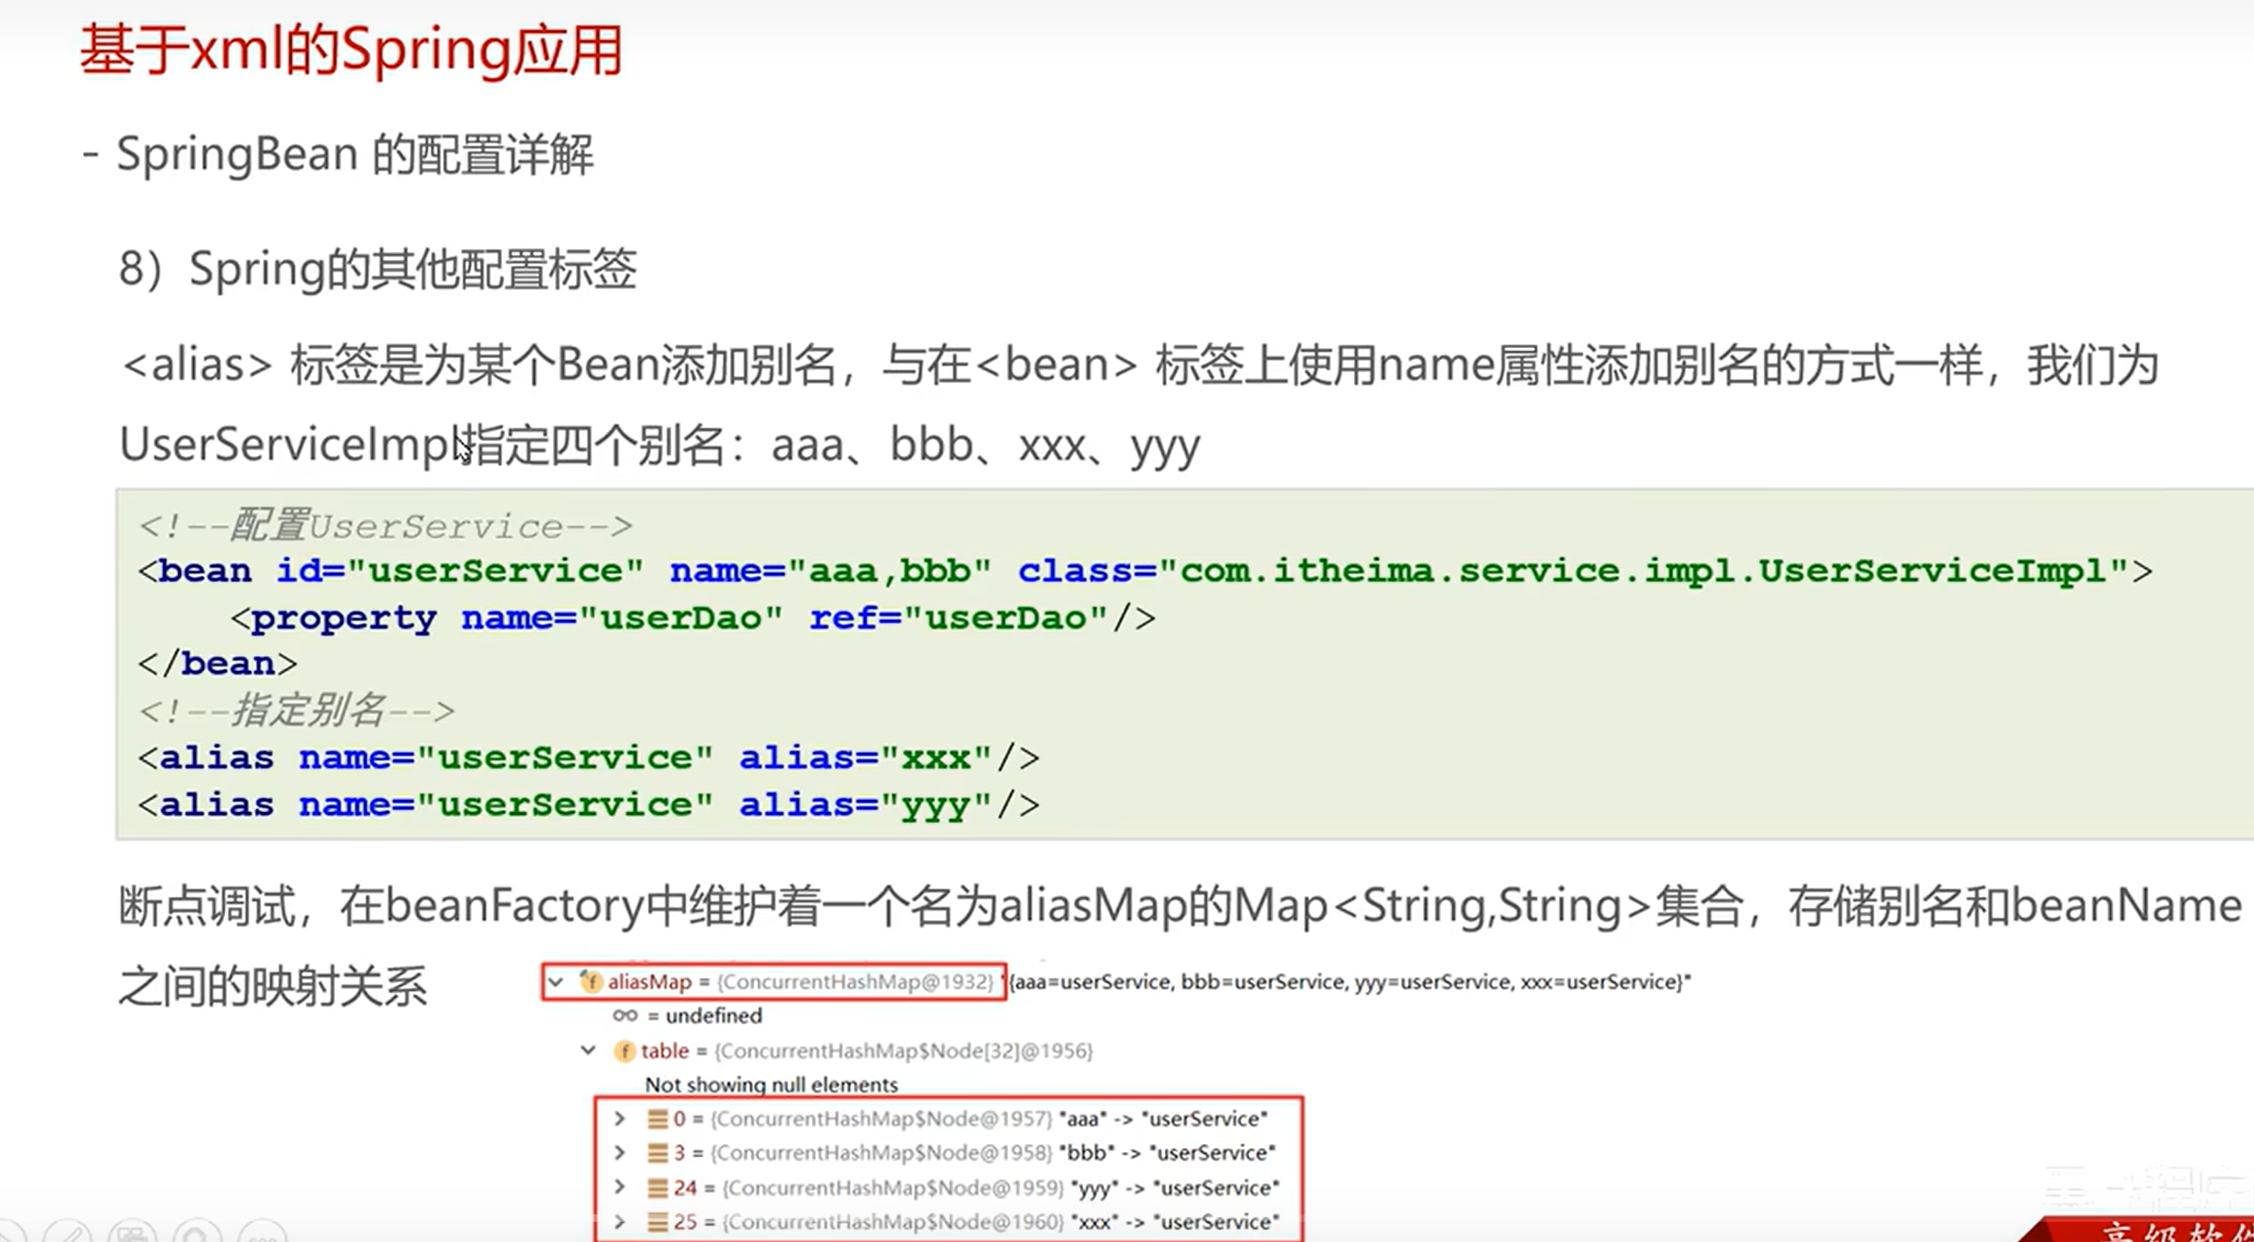Click the red slide title "基于xml的Spring应用"
Viewport: 2254px width, 1242px height.
pyautogui.click(x=351, y=50)
